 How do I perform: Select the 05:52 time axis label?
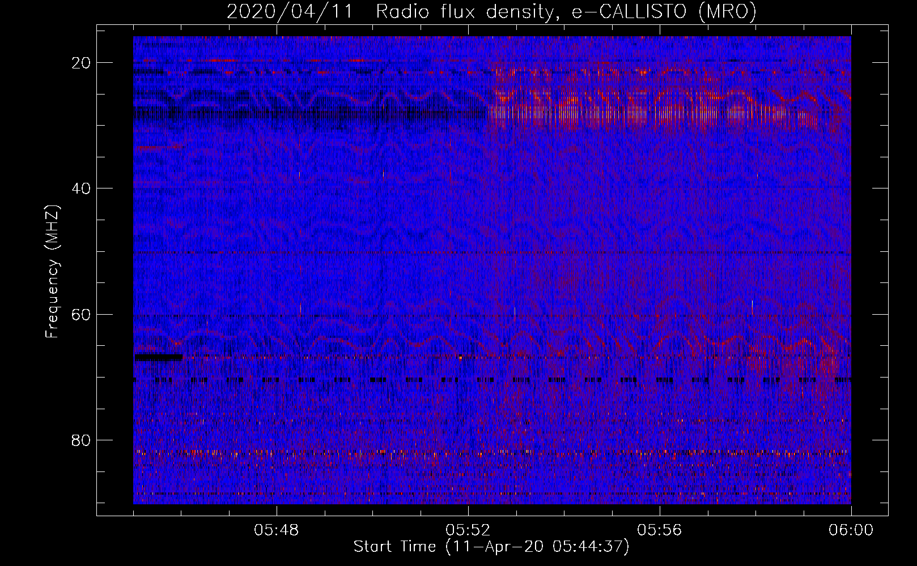pyautogui.click(x=468, y=530)
